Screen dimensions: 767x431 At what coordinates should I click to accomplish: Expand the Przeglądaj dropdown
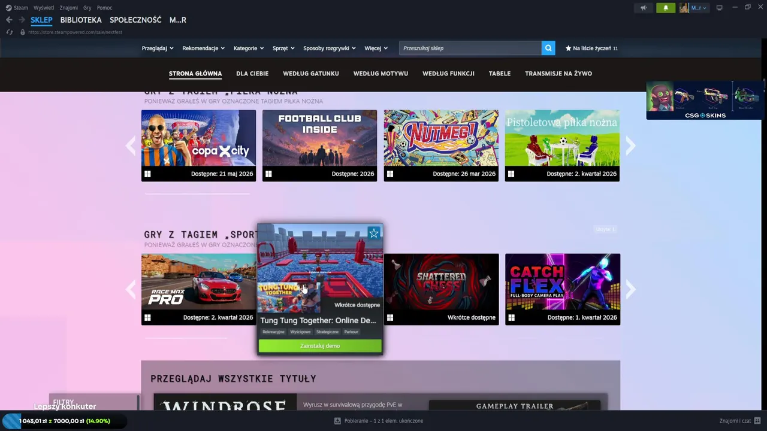(x=158, y=48)
